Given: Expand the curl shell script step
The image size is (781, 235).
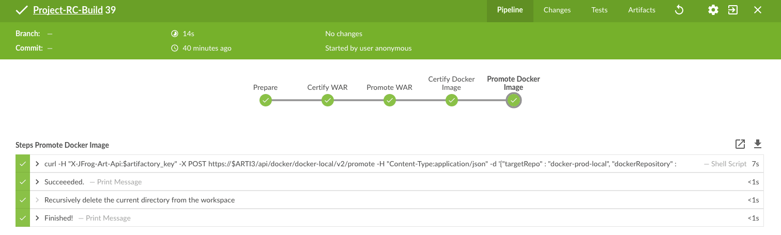Looking at the screenshot, I should (38, 164).
